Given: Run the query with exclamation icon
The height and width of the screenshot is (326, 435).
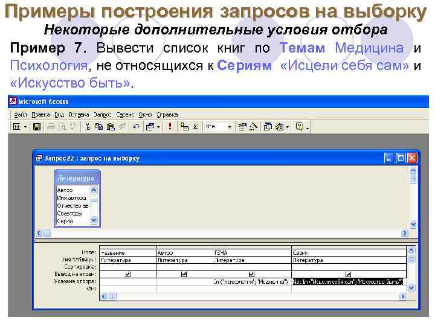Looking at the screenshot, I should pyautogui.click(x=170, y=127).
